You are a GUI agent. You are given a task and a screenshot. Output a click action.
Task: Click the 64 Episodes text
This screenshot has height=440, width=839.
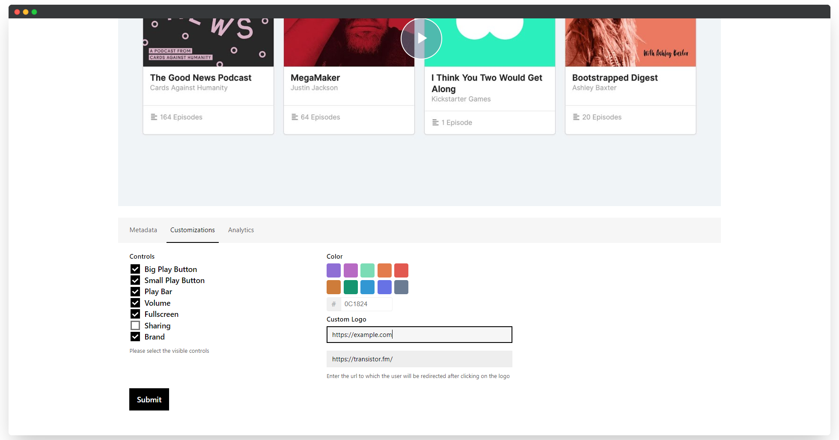tap(320, 117)
